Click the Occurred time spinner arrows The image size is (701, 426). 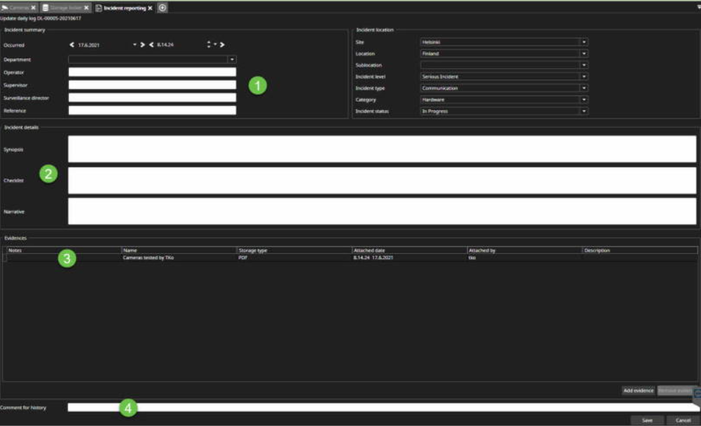tap(209, 45)
